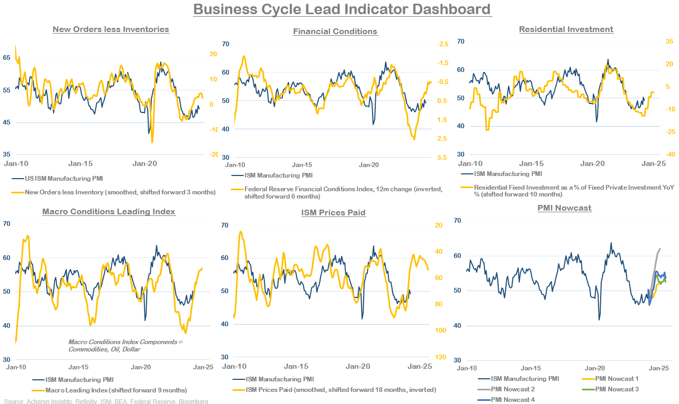Select the New Orders less Inventory legend label

(120, 192)
